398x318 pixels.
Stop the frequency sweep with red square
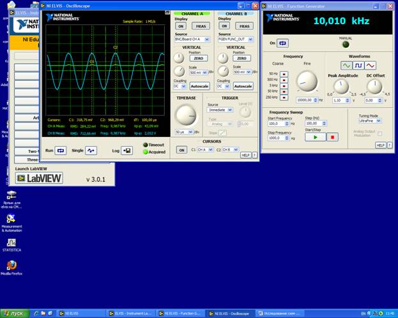tap(332, 137)
